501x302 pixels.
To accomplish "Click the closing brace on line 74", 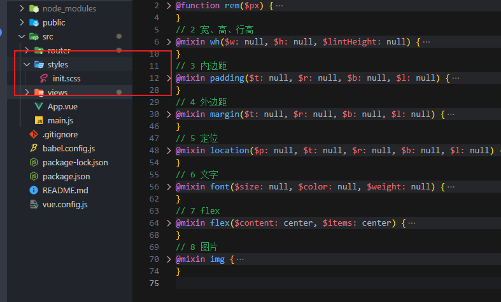I will [178, 271].
